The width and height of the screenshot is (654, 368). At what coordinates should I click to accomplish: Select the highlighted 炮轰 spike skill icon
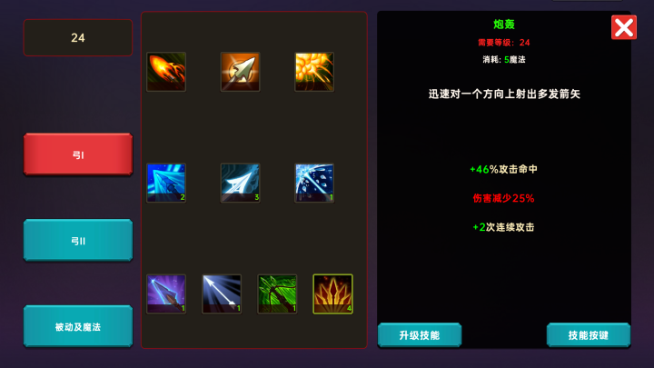(332, 293)
